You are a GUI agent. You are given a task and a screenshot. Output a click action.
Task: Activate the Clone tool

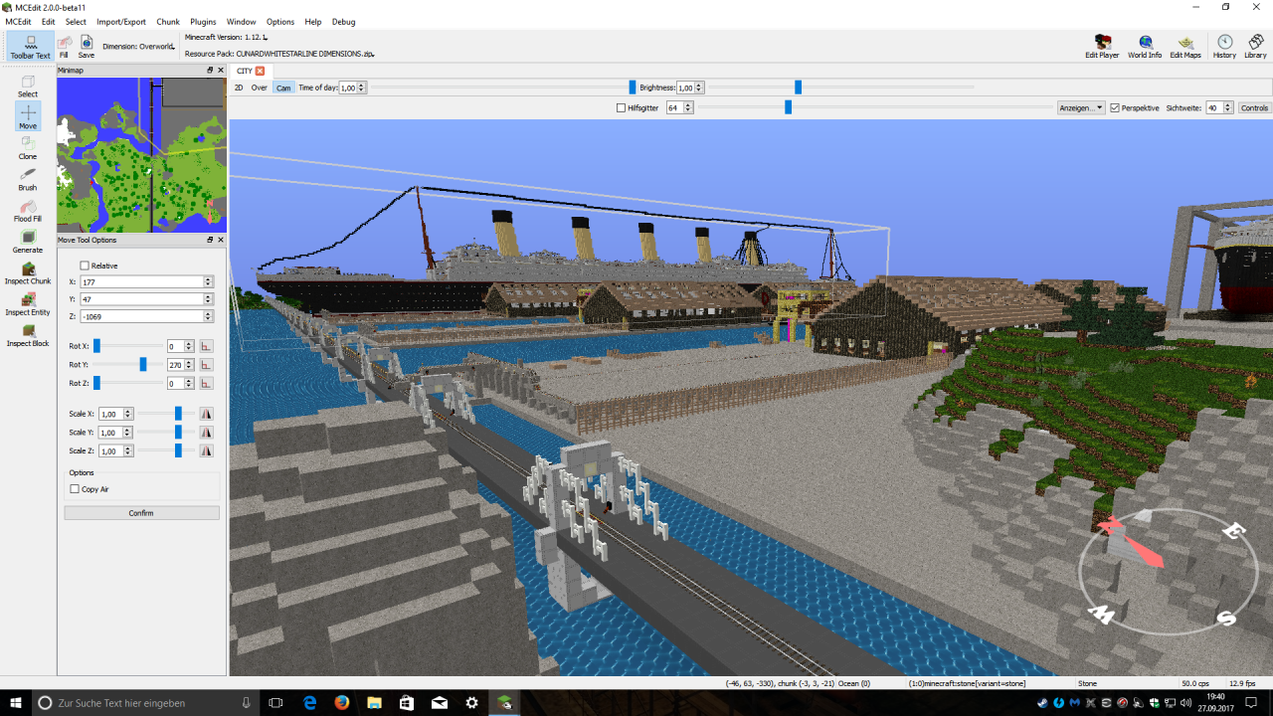[x=27, y=146]
